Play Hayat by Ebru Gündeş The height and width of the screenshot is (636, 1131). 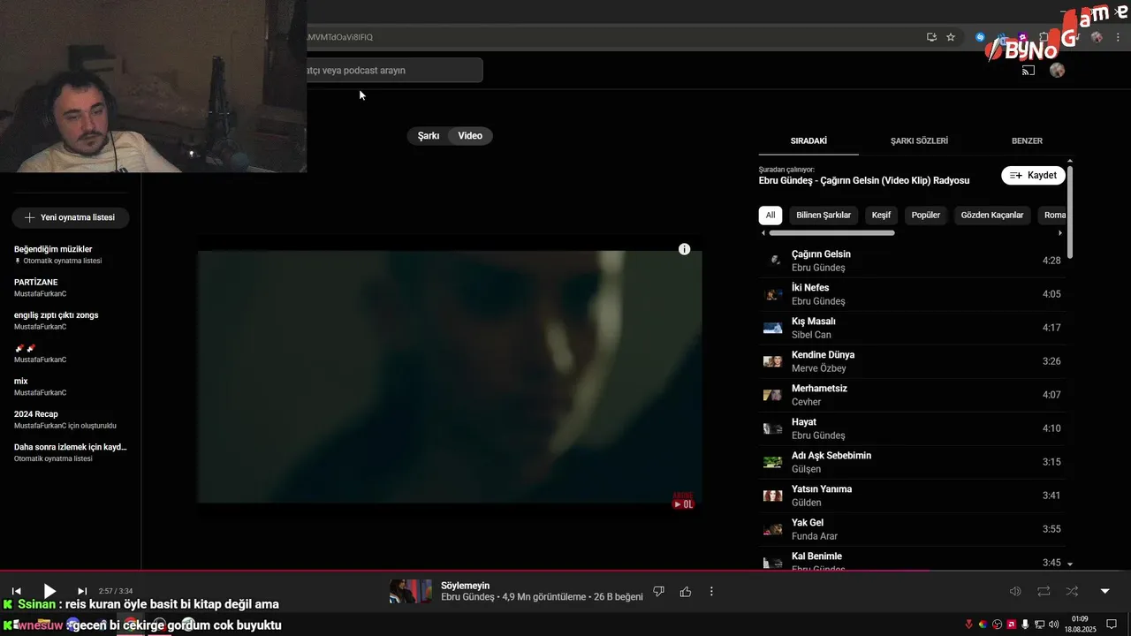click(x=913, y=428)
